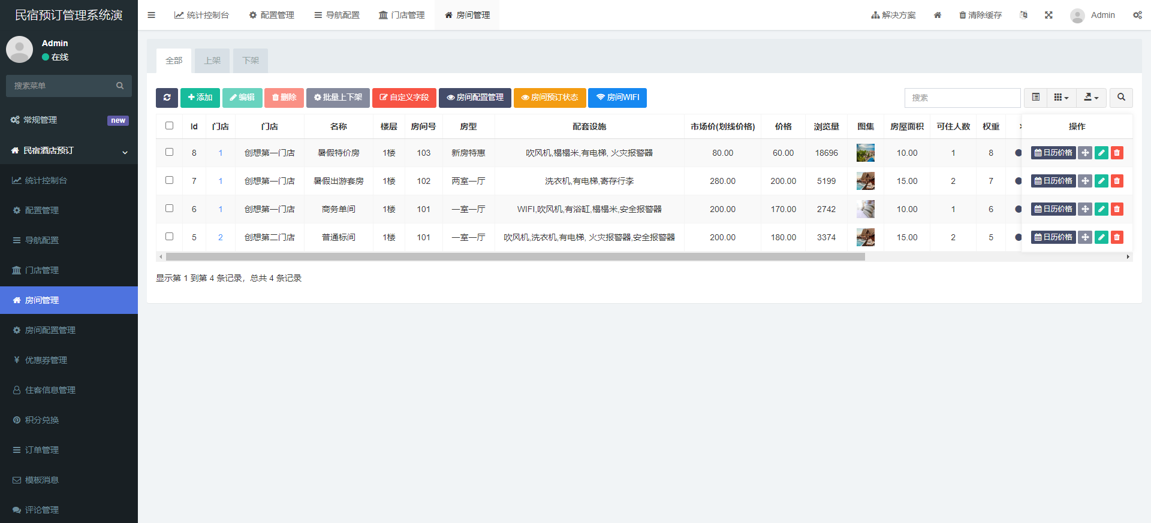Switch to the 上架 tab
1151x523 pixels.
pos(212,61)
